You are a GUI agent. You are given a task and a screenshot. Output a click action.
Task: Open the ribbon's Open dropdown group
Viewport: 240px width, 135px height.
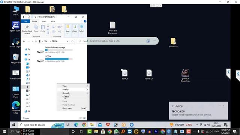tap(75, 29)
